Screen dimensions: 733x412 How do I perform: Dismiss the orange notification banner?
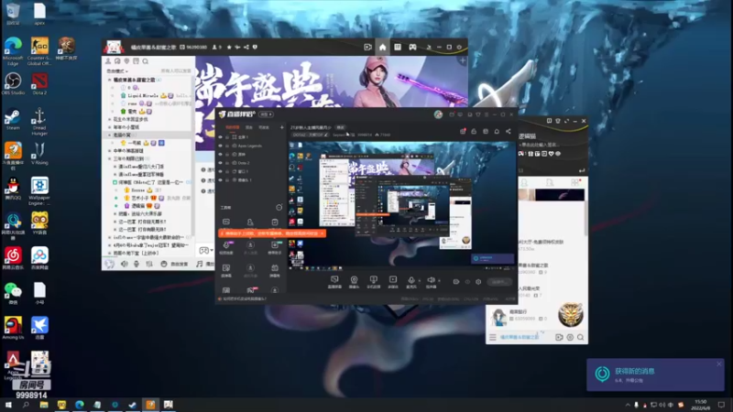pos(323,233)
